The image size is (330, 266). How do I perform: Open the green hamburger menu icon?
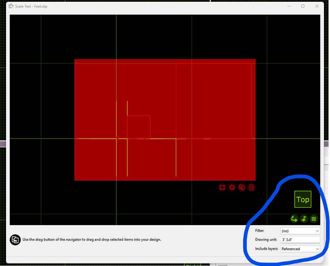coord(314,219)
